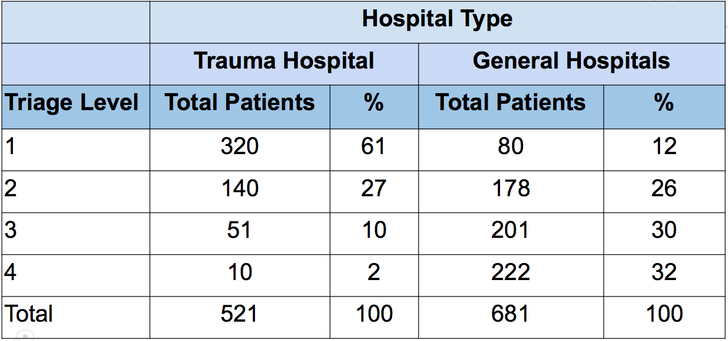
Task: Click the cell containing 140
Action: (240, 189)
